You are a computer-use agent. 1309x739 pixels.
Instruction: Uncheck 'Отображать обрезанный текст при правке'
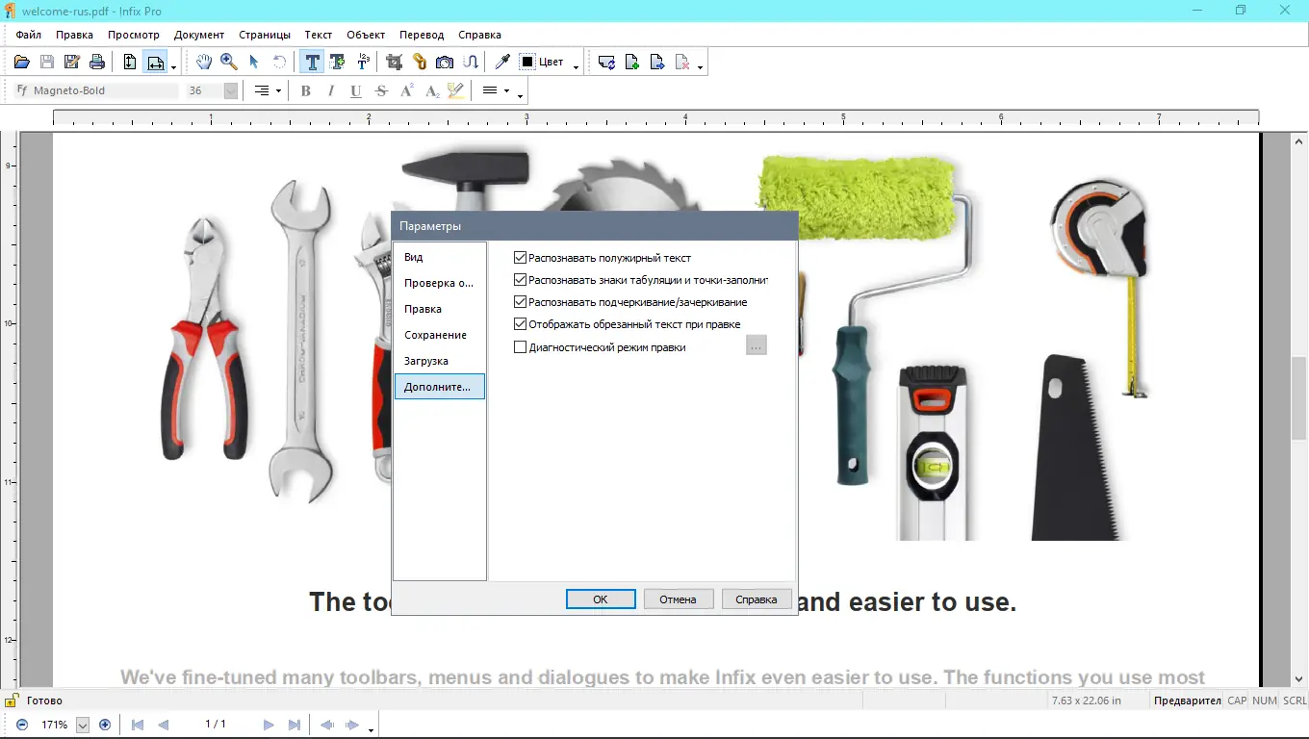tap(521, 324)
